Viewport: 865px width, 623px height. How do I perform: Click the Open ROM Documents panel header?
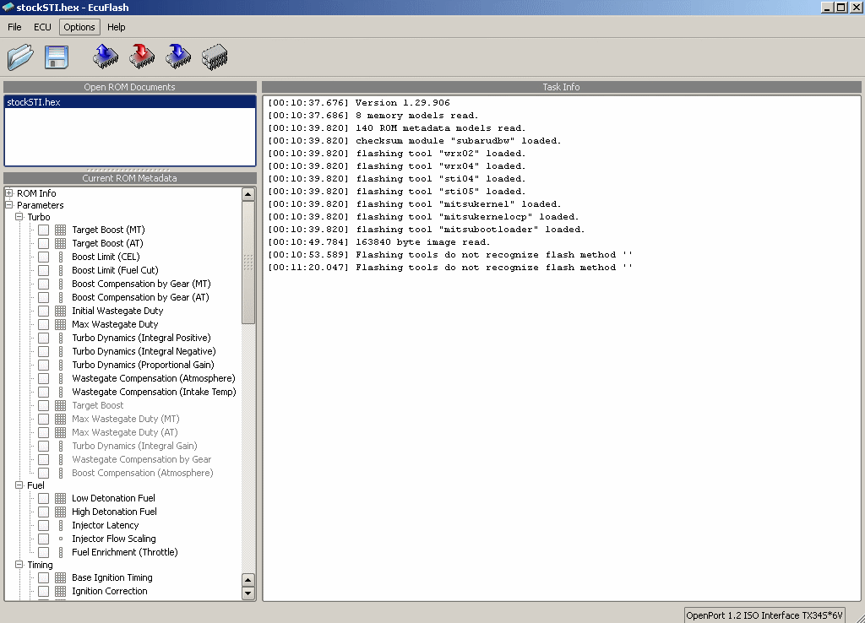click(130, 87)
